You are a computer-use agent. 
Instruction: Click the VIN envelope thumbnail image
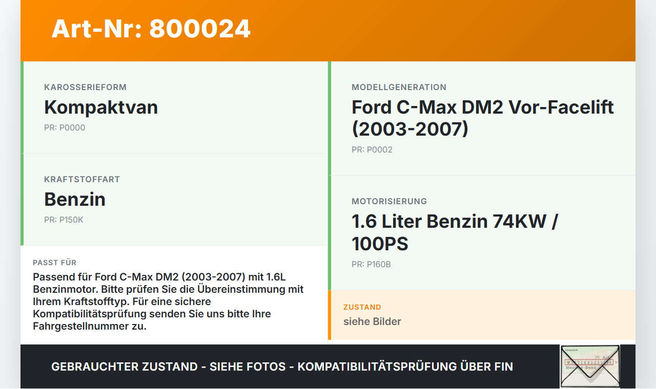[590, 366]
